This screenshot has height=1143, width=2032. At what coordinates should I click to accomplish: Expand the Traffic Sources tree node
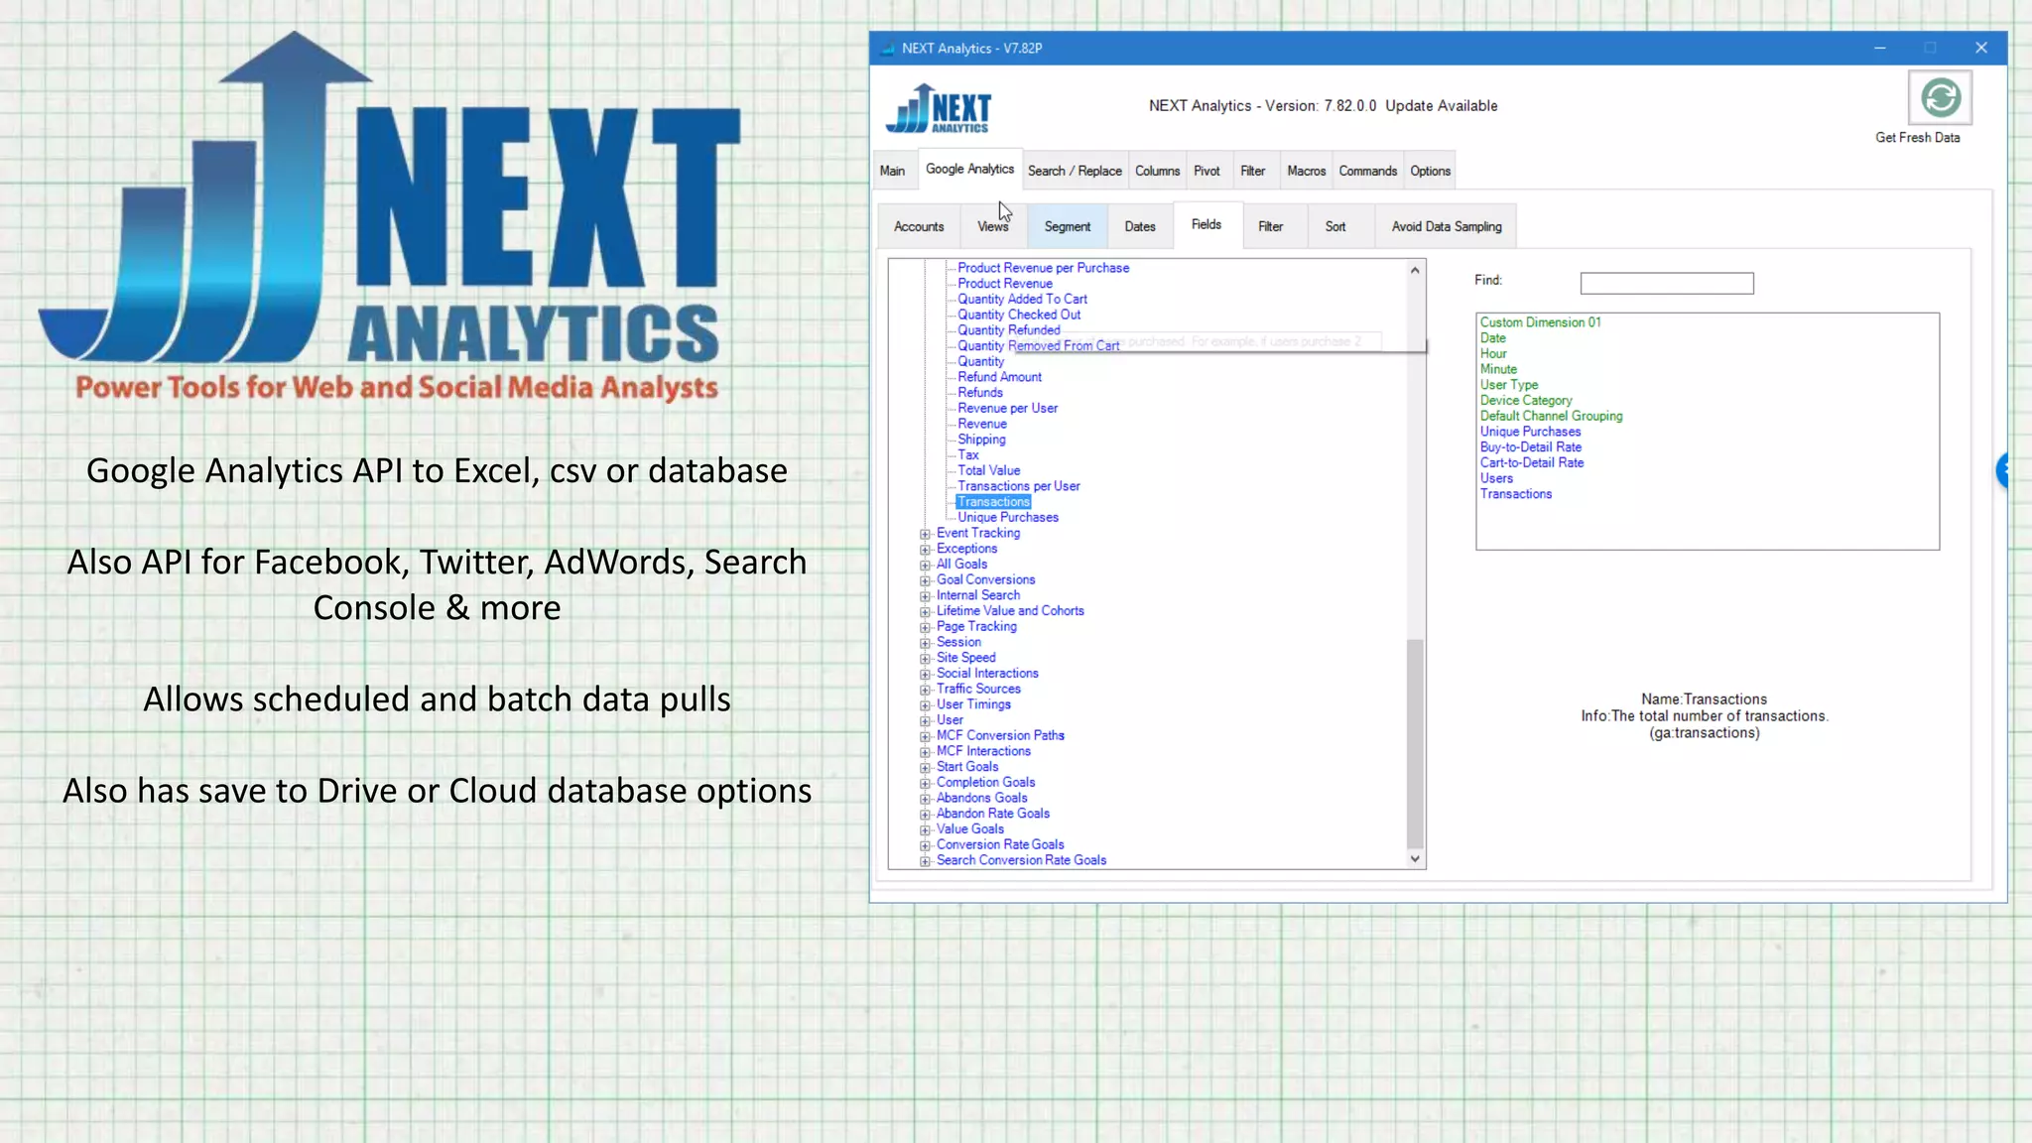pos(925,690)
